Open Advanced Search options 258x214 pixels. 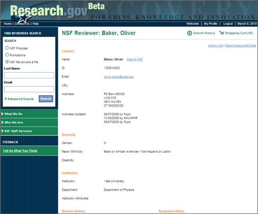20,99
